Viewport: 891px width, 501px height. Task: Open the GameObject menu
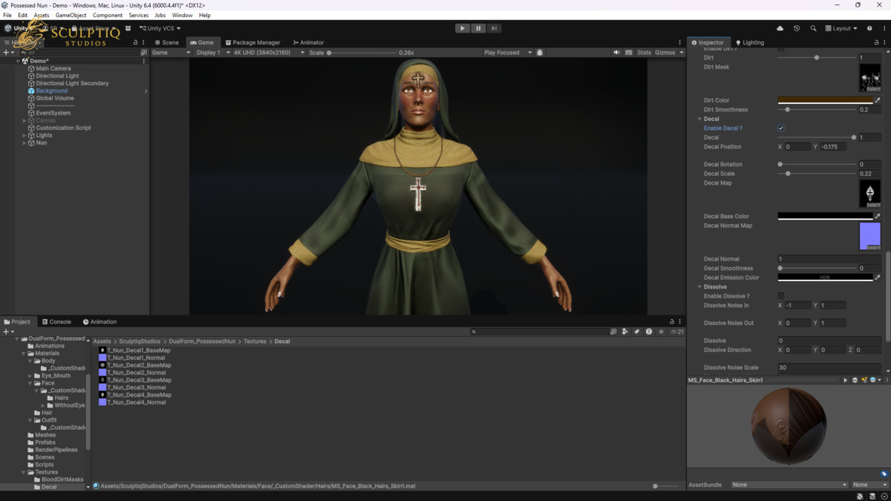point(71,15)
